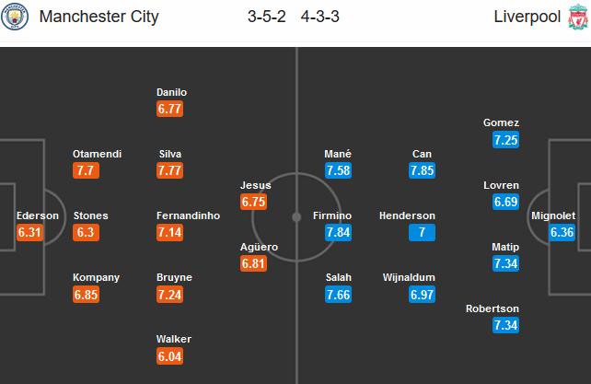
Task: Click the 3-5-2 formation label
Action: click(266, 17)
